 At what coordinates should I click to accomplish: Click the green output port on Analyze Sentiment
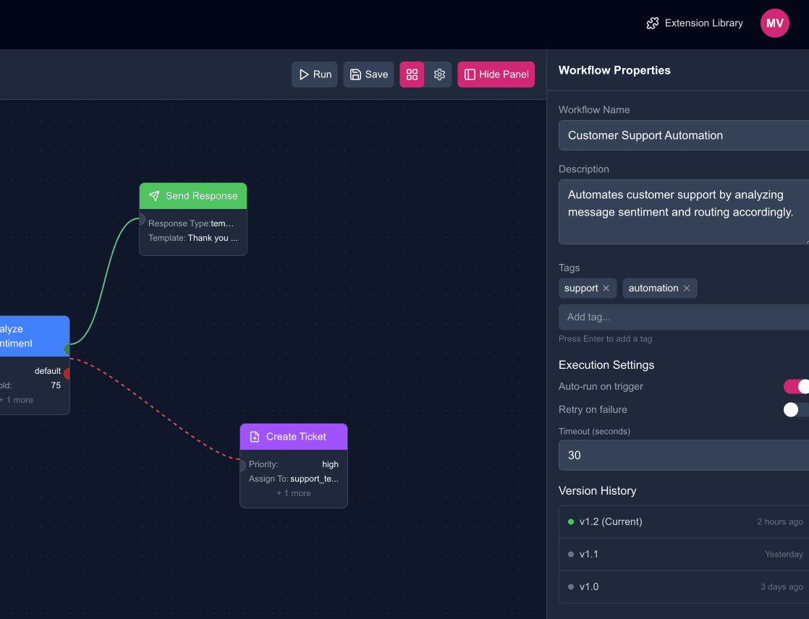pos(67,349)
